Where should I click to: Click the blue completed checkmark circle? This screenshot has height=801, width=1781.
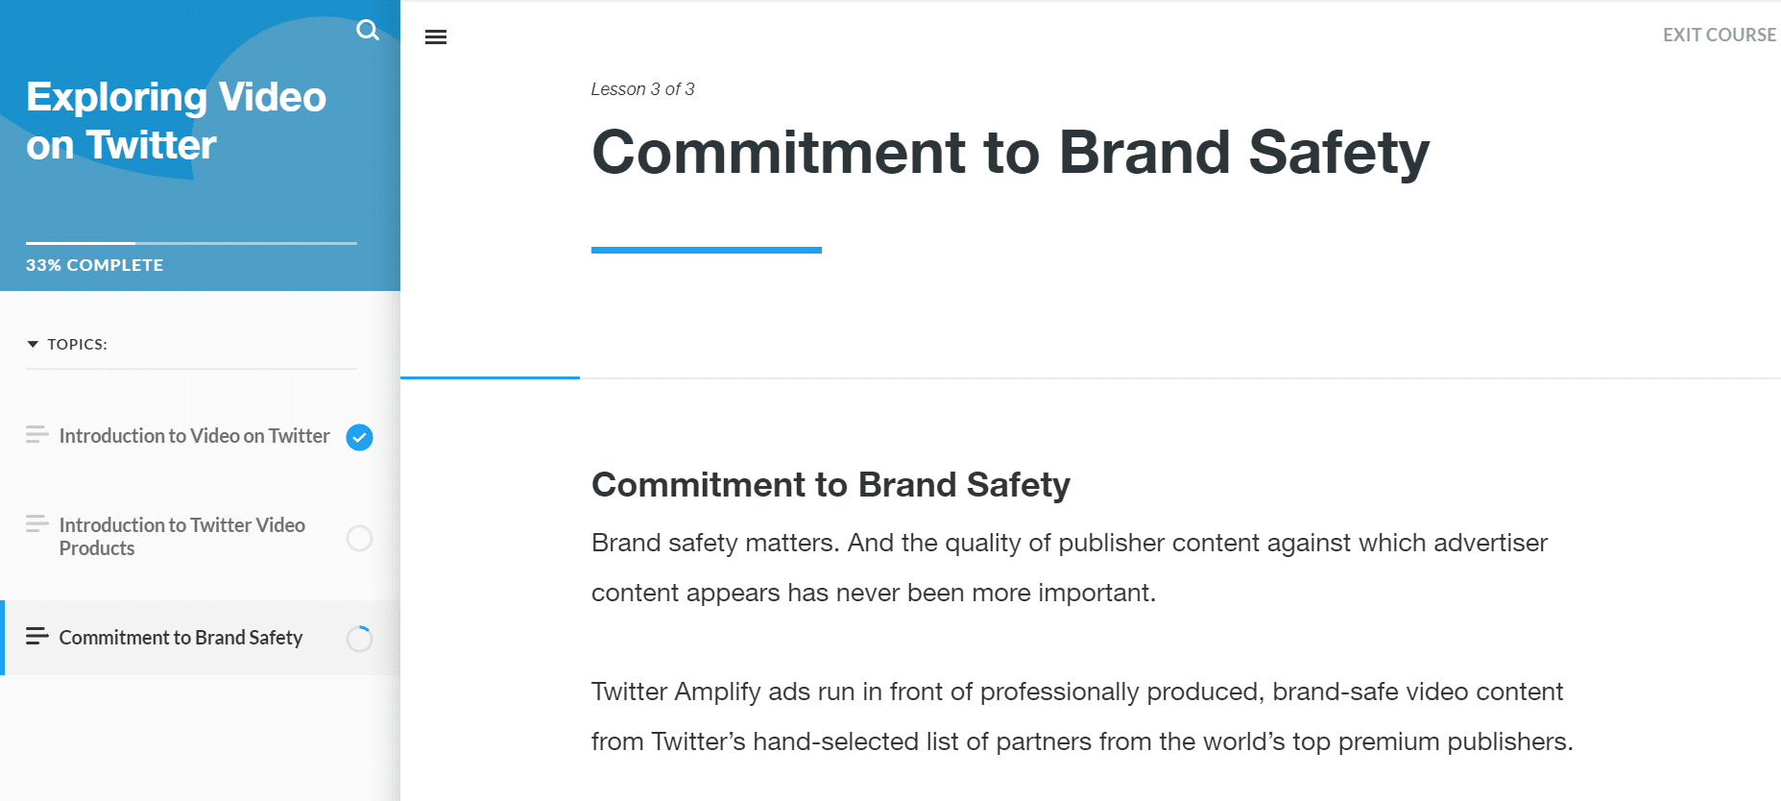tap(359, 437)
